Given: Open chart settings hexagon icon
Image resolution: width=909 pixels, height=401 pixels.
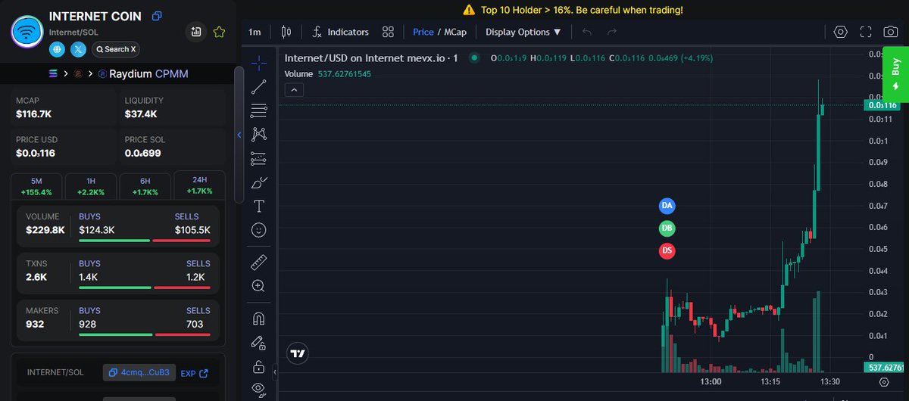Looking at the screenshot, I should 840,32.
